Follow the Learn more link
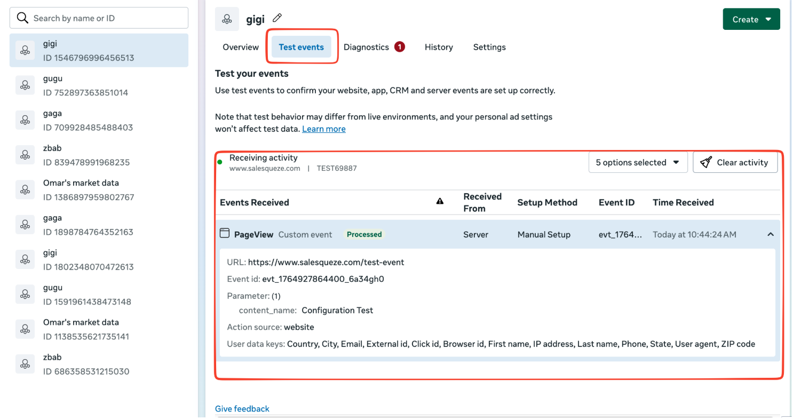The height and width of the screenshot is (420, 793). pos(323,129)
